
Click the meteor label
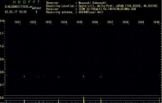pos(37,8)
